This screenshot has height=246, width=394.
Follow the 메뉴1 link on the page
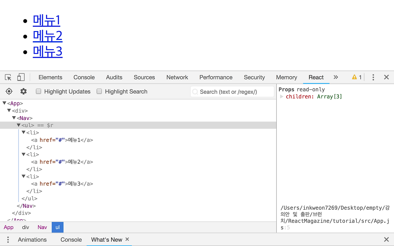click(46, 21)
